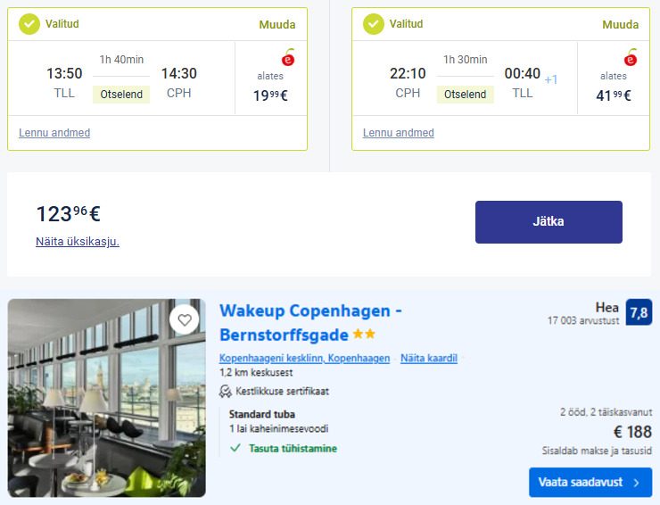Open Lennu andmed for the 22:10 flight
The image size is (660, 505).
point(398,133)
